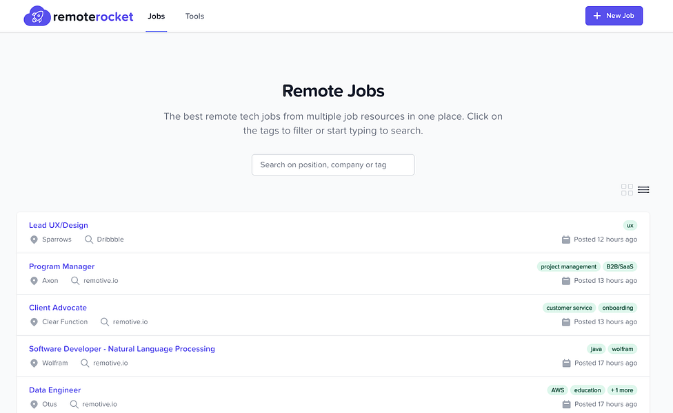673x413 pixels.
Task: Click magnifier icon in Program Manager row
Action: click(75, 281)
